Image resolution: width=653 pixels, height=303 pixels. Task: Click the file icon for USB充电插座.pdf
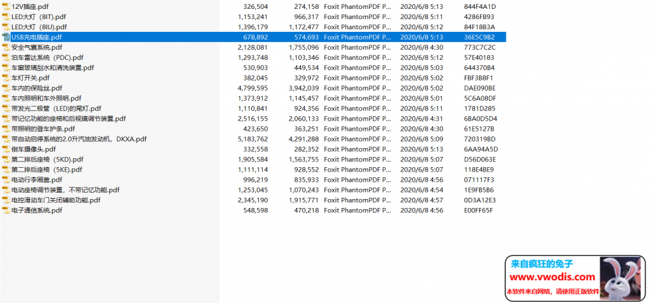tap(6, 37)
